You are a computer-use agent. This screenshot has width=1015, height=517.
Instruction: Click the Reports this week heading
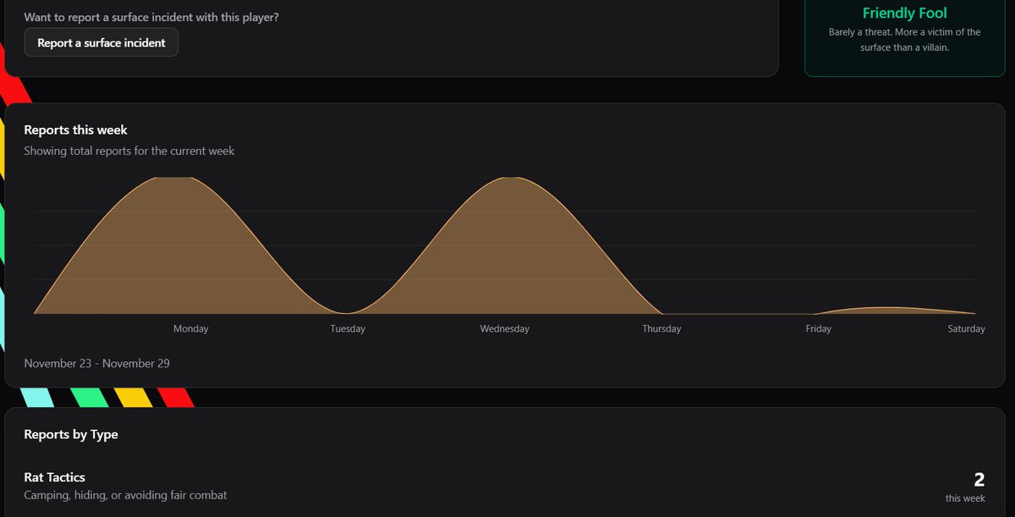coord(75,129)
